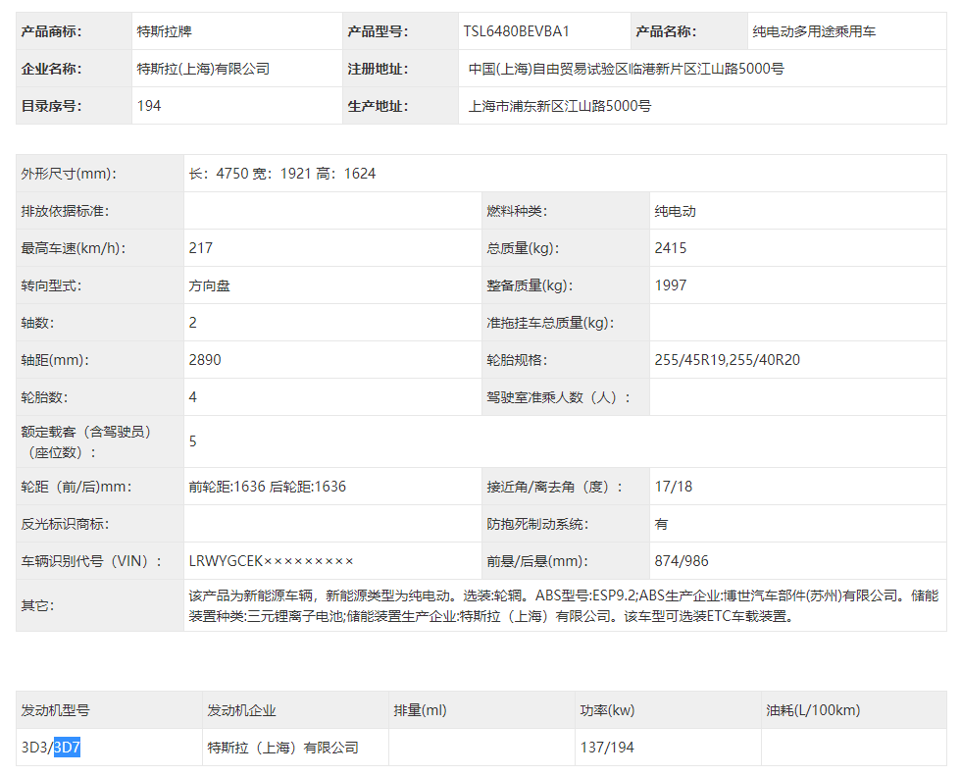Click dimensions value 长:4750 宽:1921 高:1624
Viewport: 961px width, 776px height.
tap(282, 174)
